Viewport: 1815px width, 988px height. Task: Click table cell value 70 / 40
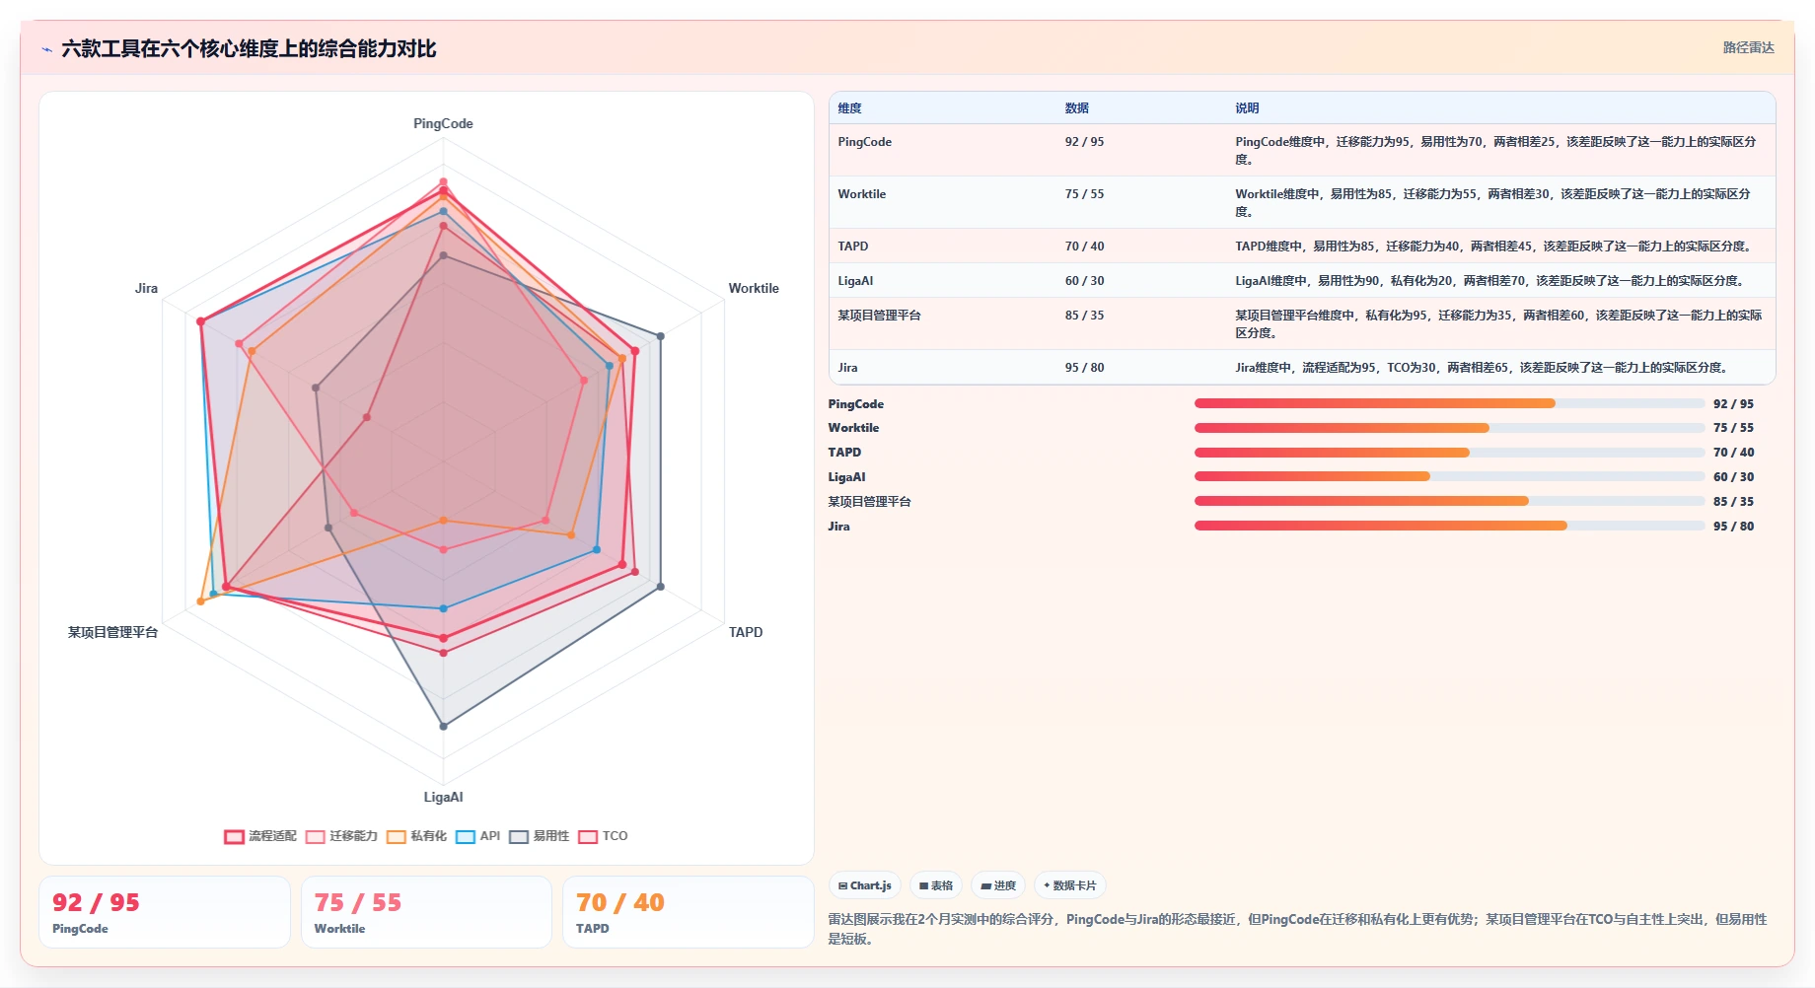pyautogui.click(x=1084, y=247)
